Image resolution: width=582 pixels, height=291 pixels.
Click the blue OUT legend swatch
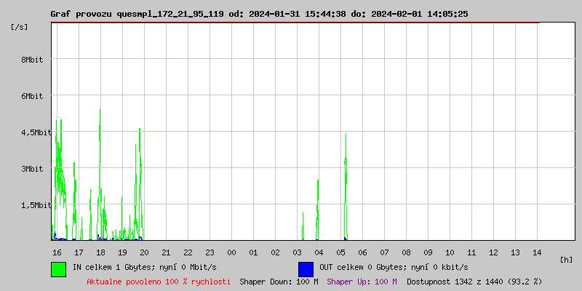point(306,268)
